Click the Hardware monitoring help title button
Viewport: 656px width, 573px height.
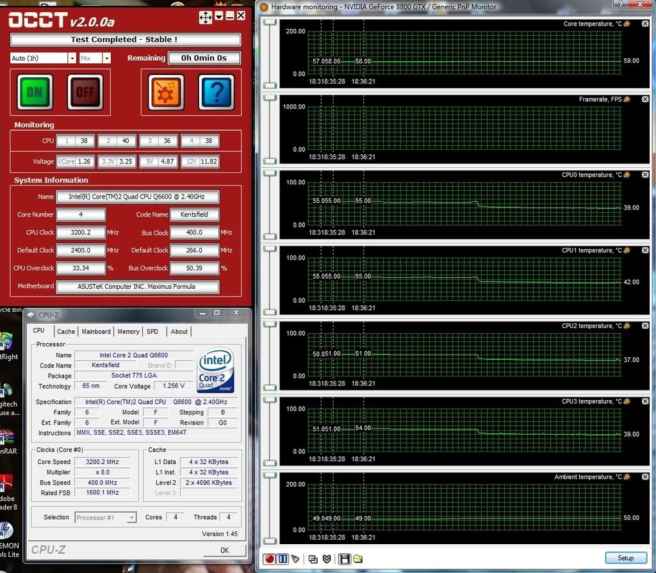tap(620, 4)
